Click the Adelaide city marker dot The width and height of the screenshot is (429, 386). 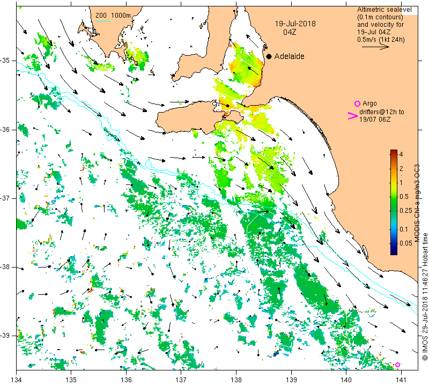point(269,56)
